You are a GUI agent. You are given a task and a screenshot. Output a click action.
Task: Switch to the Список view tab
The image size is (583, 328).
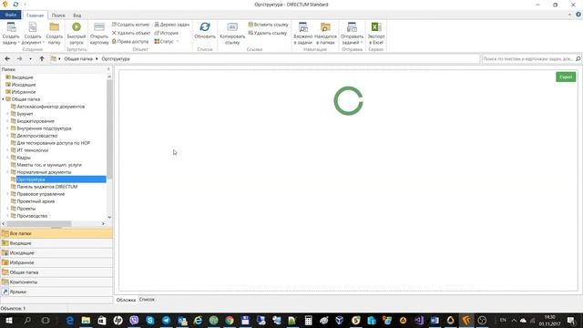click(x=147, y=300)
